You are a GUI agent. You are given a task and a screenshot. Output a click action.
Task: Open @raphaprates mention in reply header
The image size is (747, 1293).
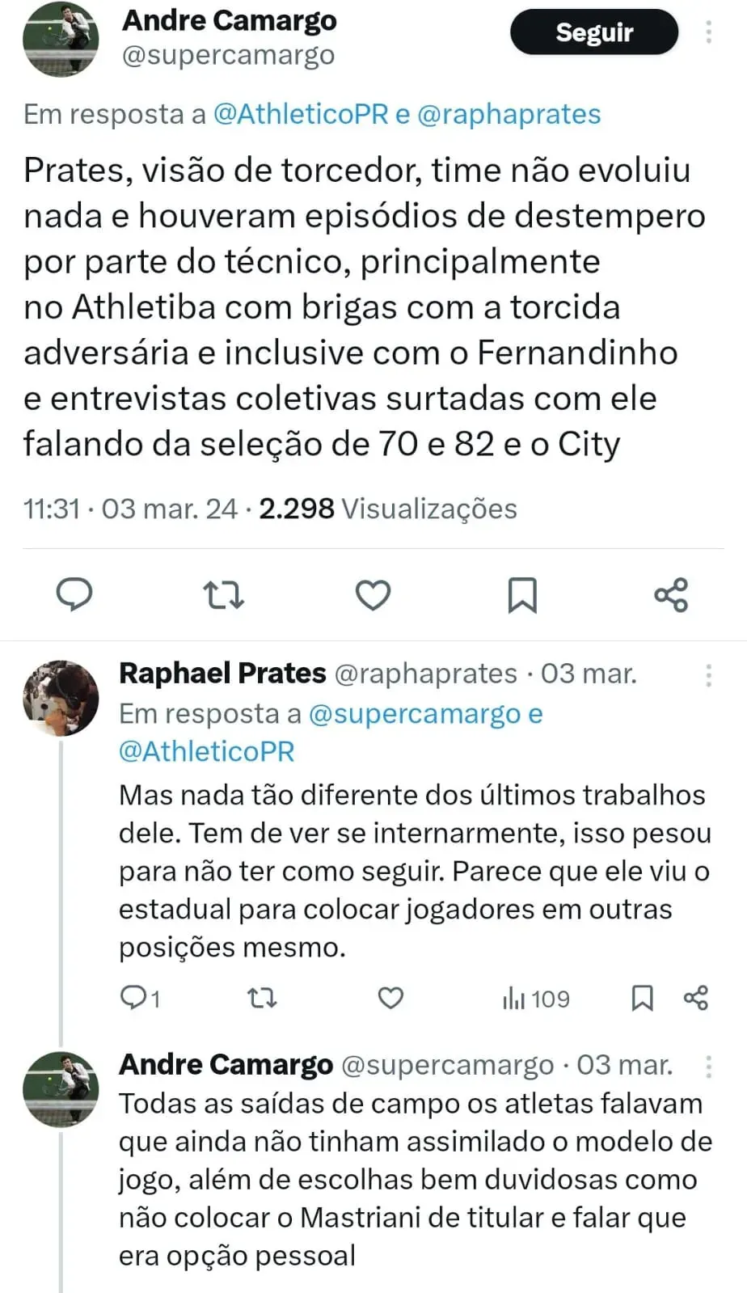[x=509, y=114]
